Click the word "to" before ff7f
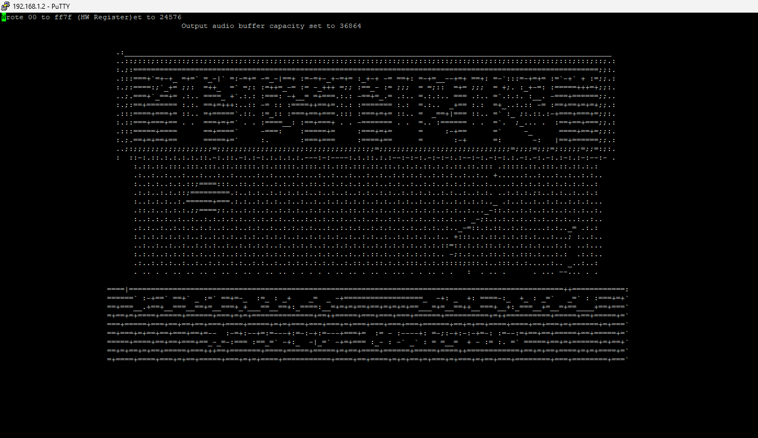 (x=46, y=18)
